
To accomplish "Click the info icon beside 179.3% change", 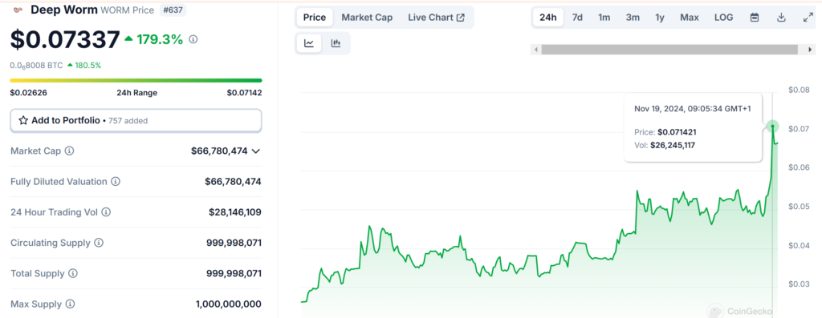I will (193, 39).
